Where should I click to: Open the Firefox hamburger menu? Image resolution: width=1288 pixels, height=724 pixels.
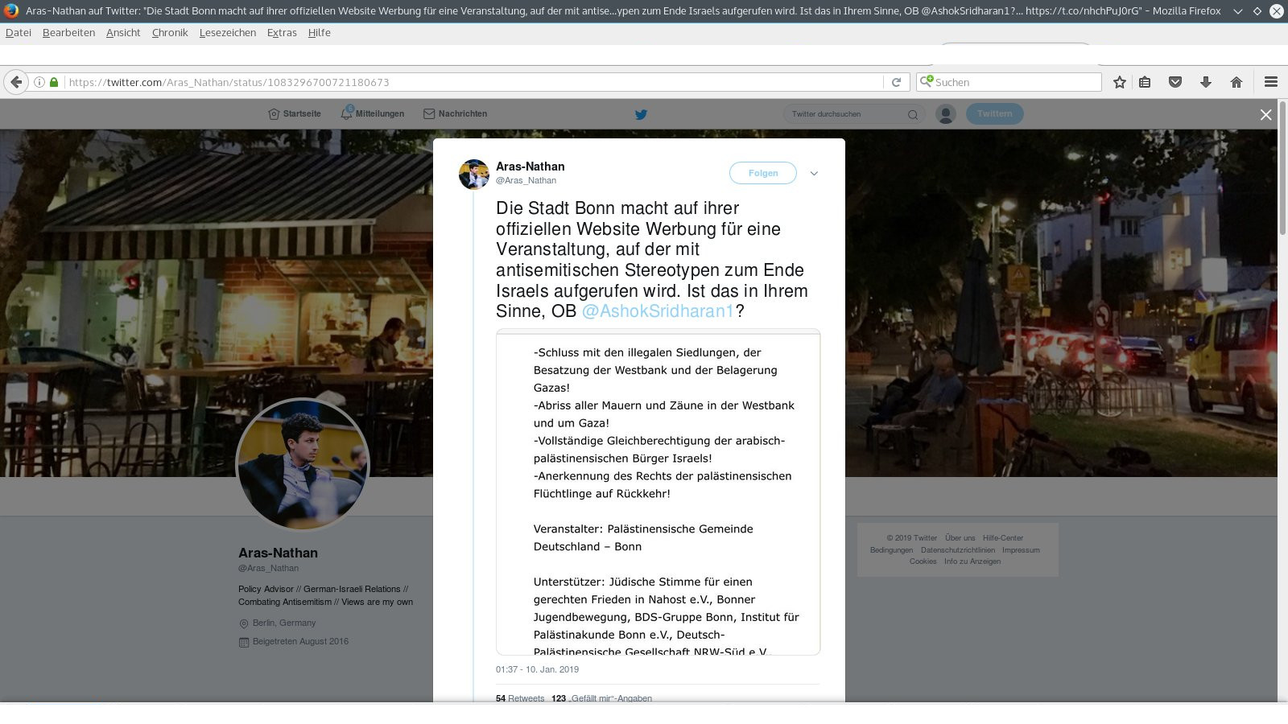[1271, 82]
